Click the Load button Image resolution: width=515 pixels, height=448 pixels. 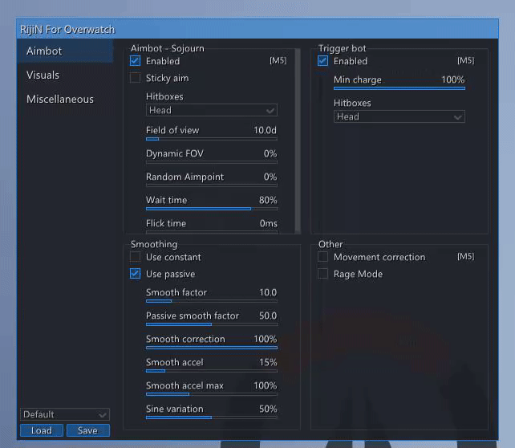[42, 430]
